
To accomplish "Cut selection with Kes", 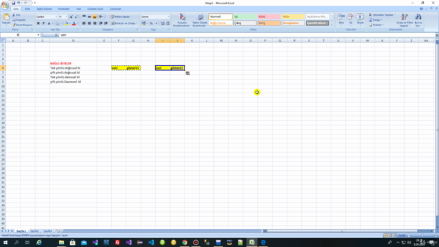I will (16, 15).
